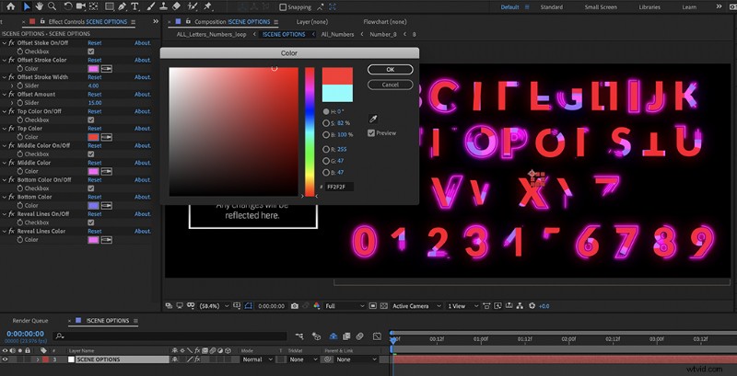
Task: Select the Puppet Pin tool
Action: (208, 6)
